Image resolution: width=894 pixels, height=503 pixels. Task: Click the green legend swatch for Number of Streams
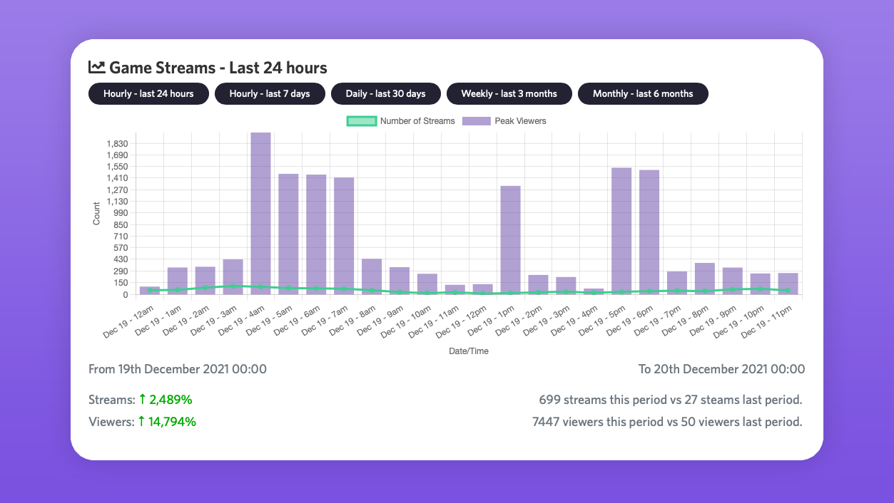[x=361, y=121]
